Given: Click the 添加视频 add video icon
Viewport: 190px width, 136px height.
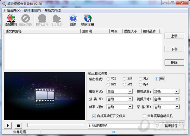Looking at the screenshot, I should coord(11,20).
